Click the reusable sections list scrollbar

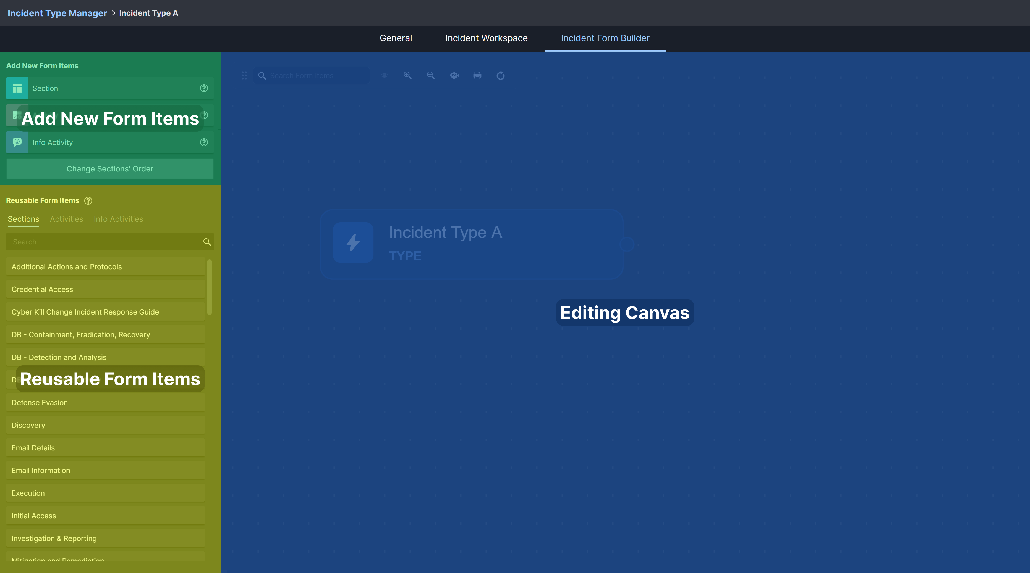209,287
